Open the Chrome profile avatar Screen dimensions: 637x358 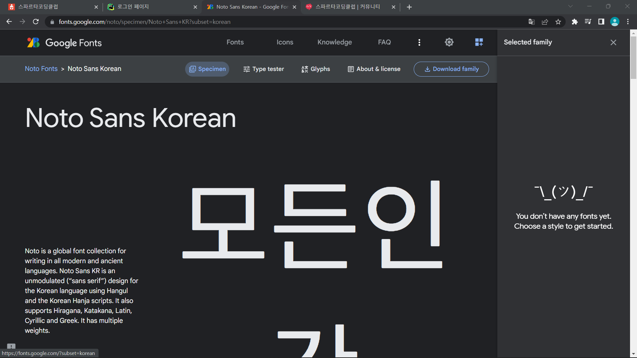coord(615,22)
